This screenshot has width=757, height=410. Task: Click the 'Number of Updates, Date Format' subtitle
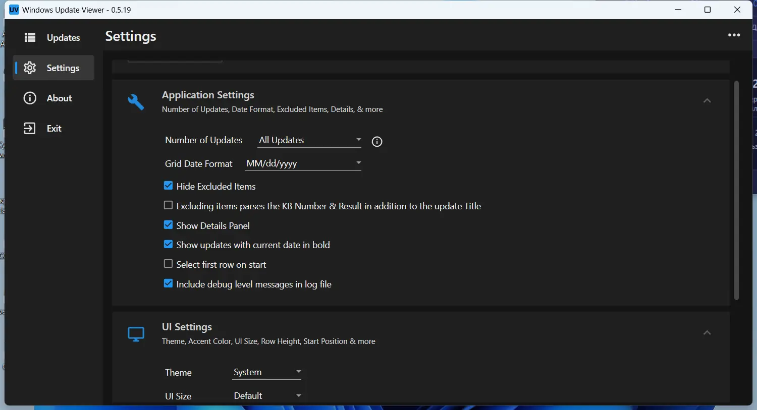pyautogui.click(x=273, y=109)
